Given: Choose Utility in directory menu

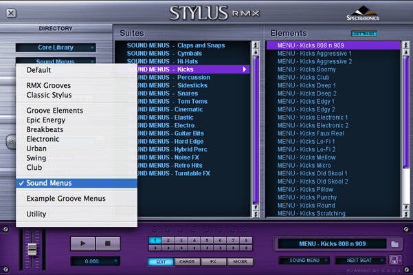Looking at the screenshot, I should pyautogui.click(x=77, y=214).
